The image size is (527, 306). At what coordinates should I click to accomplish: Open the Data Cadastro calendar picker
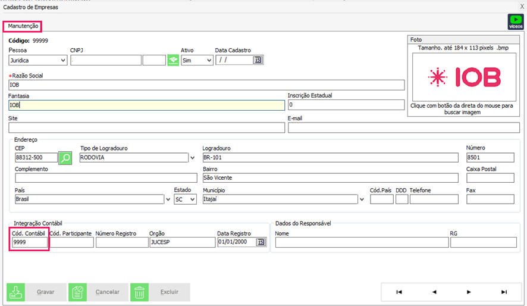pyautogui.click(x=258, y=60)
